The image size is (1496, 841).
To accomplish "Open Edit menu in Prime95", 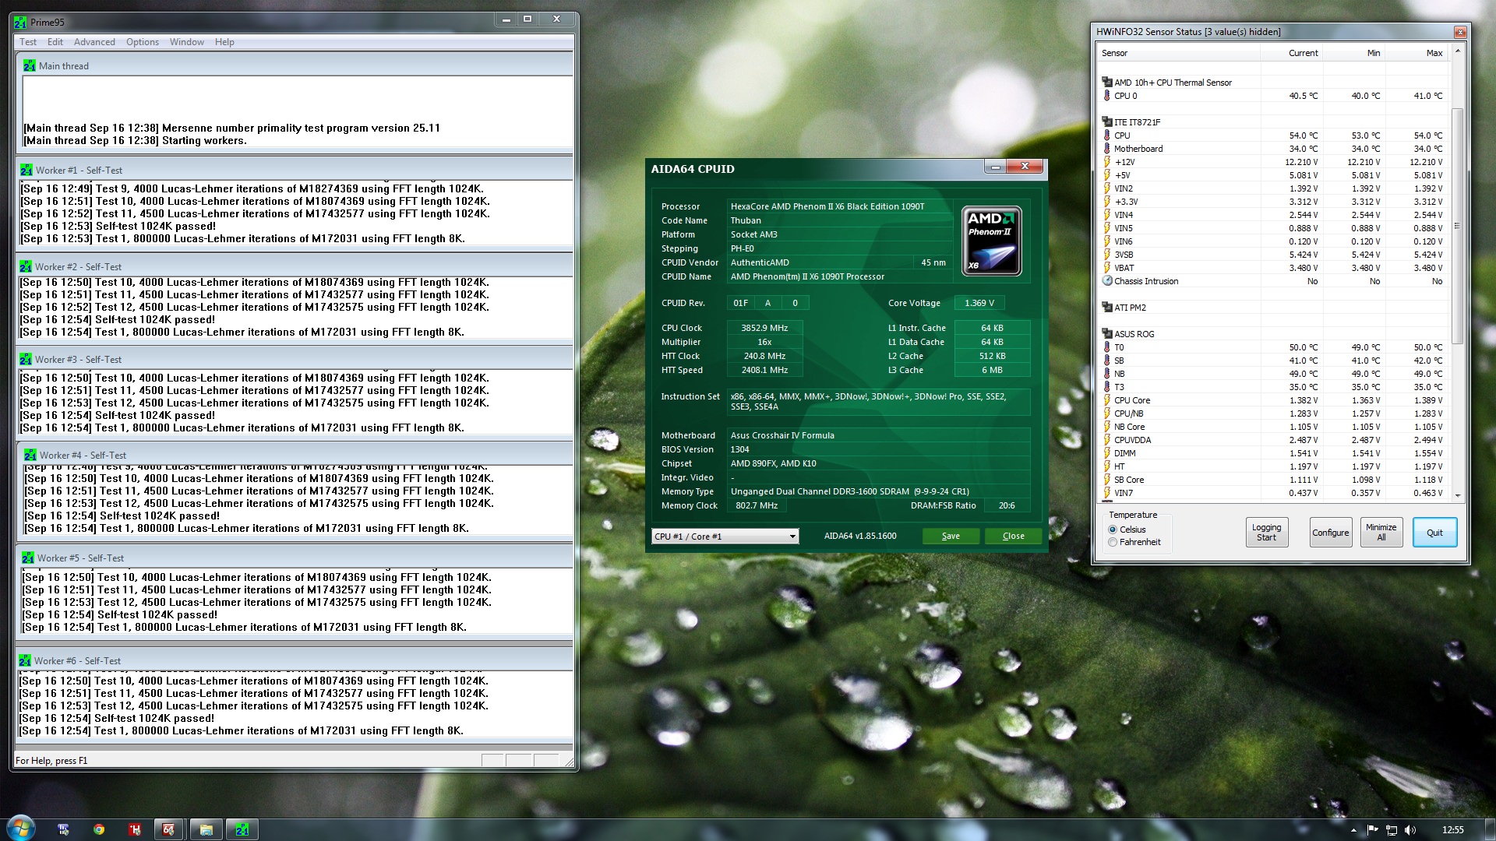I will pyautogui.click(x=55, y=42).
